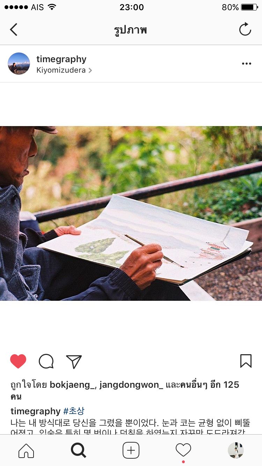Unlike the post via red heart
Image resolution: width=262 pixels, height=466 pixels.
point(18,361)
